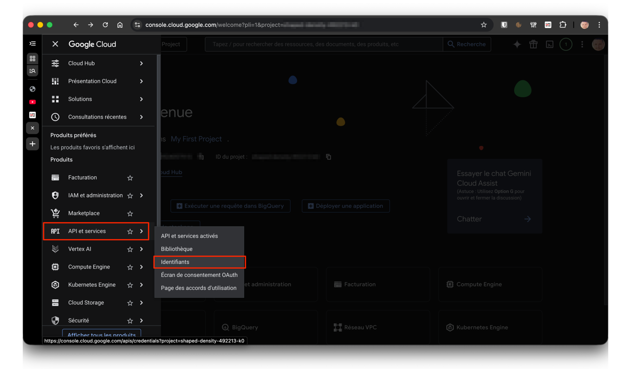Viewport: 631px width, 375px height.
Task: Click the Consultations récentes clock icon
Action: tap(55, 117)
